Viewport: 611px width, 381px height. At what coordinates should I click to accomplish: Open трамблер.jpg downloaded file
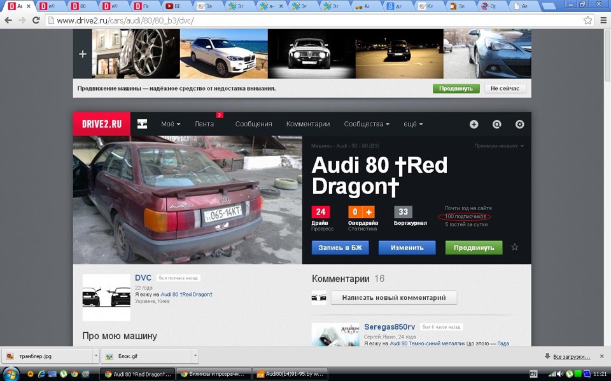point(46,356)
